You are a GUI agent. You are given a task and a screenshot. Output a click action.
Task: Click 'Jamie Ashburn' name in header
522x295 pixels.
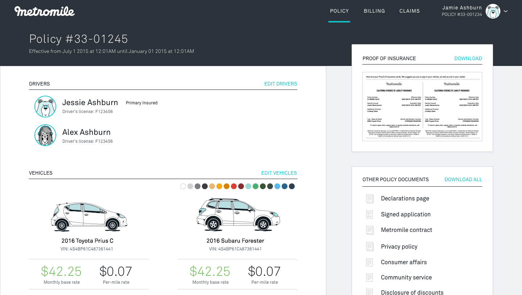pos(462,8)
